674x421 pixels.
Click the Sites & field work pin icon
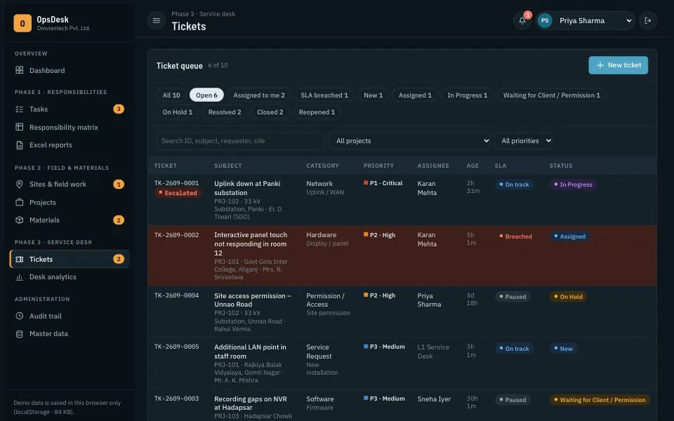pos(20,185)
